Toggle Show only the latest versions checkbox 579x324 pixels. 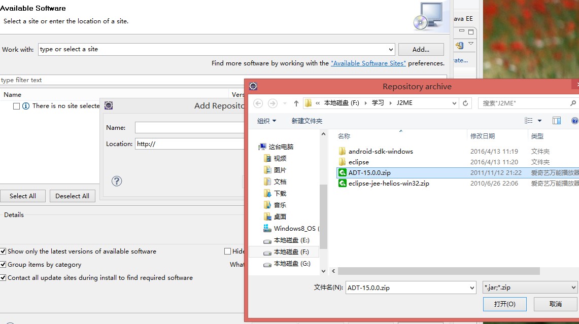[4, 251]
